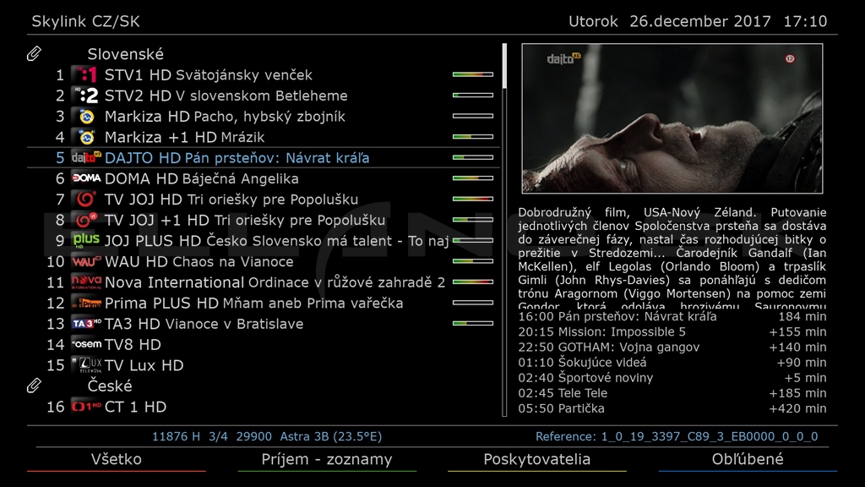865x487 pixels.
Task: Click the film description paragraph
Action: [672, 259]
